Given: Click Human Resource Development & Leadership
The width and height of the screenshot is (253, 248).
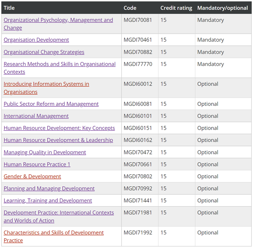Looking at the screenshot, I should [58, 140].
